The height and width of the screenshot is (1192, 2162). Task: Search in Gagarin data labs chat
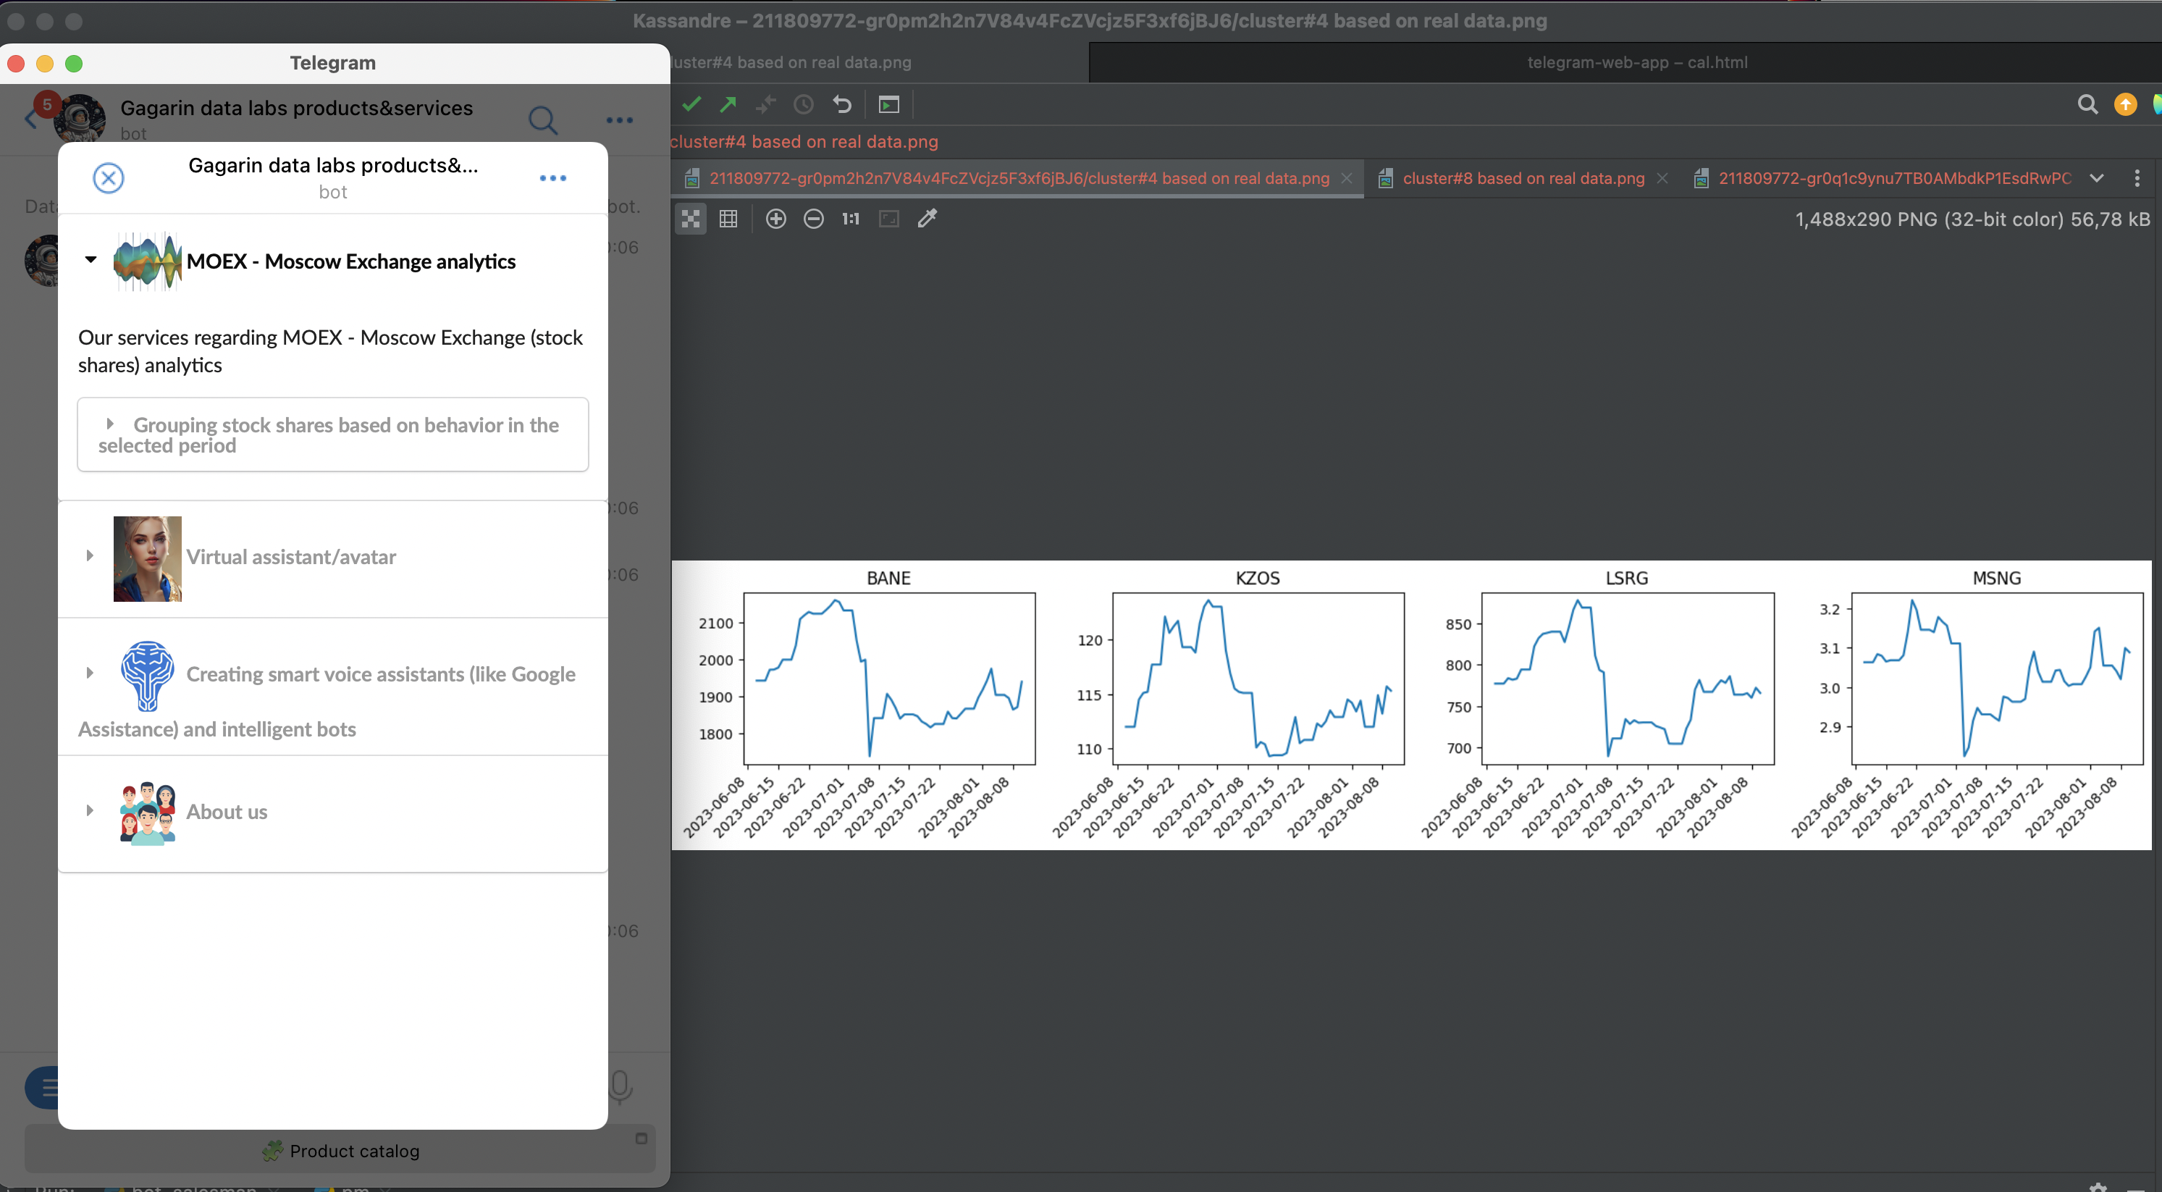[x=542, y=120]
